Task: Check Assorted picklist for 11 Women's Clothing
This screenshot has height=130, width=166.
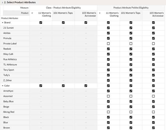Action: pyautogui.click(x=108, y=96)
